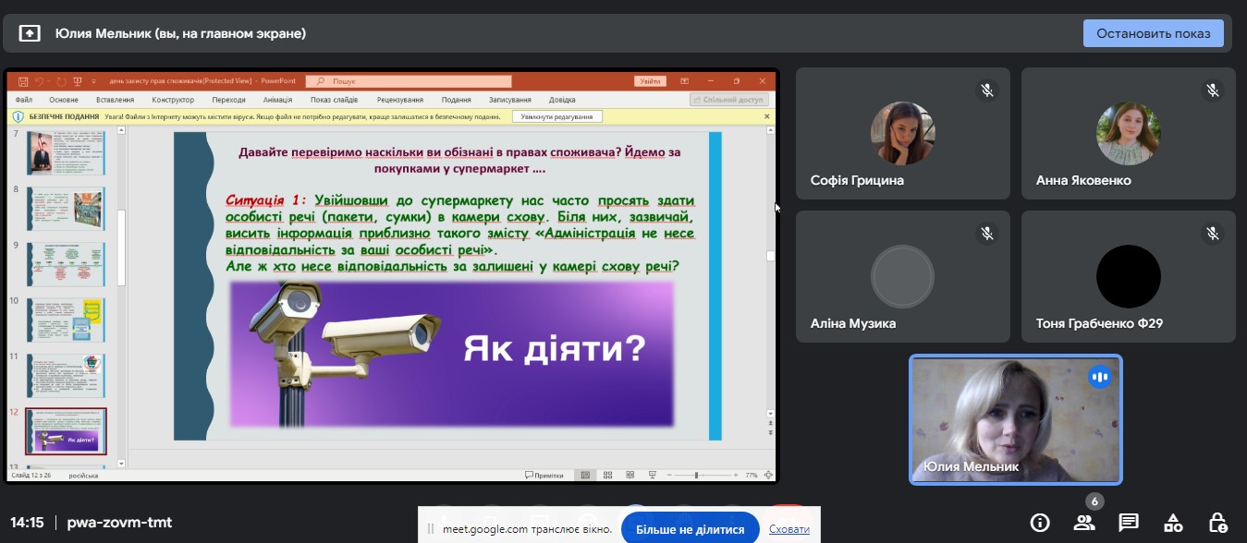Viewport: 1247px width, 543px height.
Task: Click Start From Beginning icon in quick access toolbar
Action: click(x=78, y=81)
